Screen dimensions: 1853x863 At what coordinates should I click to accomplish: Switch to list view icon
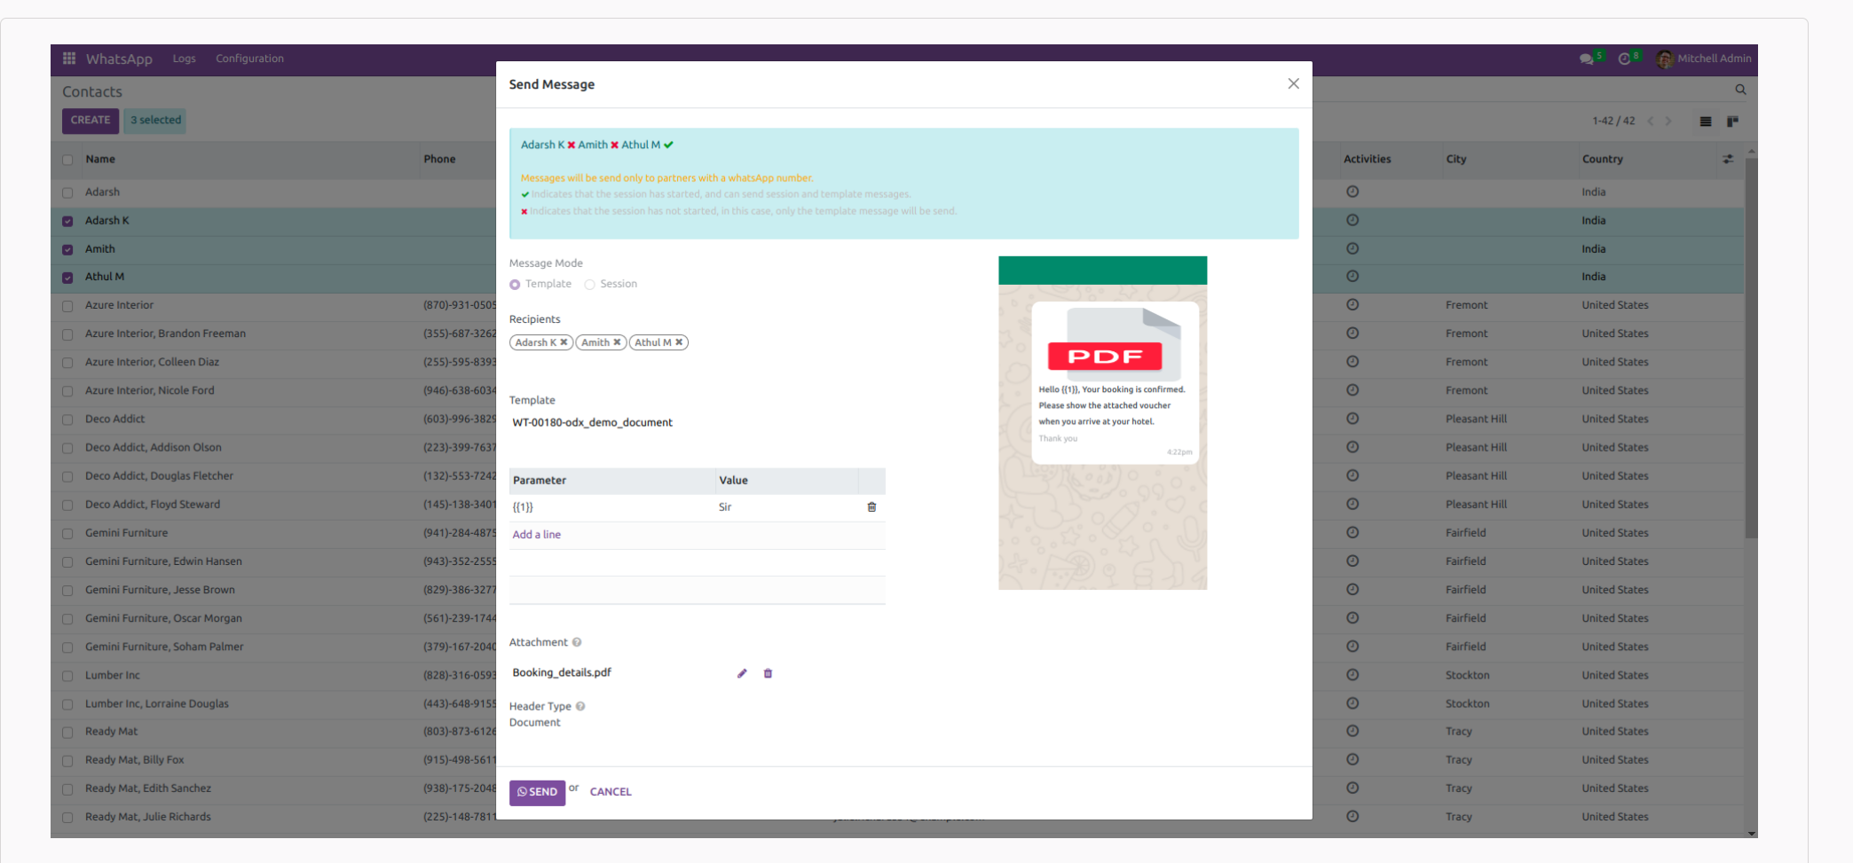click(1706, 122)
